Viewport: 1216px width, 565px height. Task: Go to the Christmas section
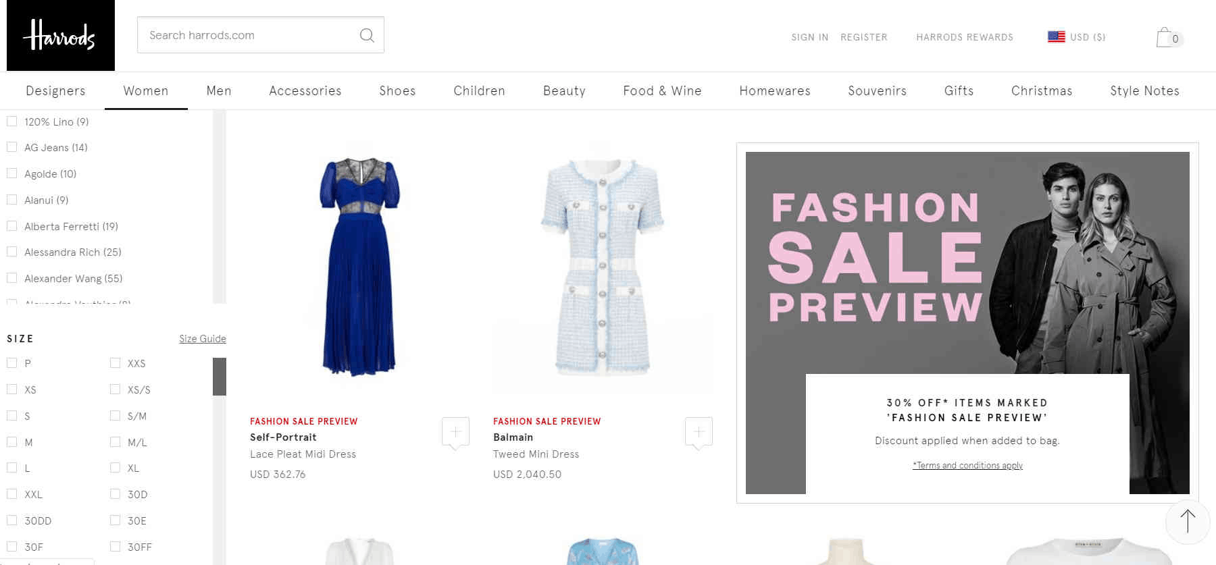(x=1042, y=90)
